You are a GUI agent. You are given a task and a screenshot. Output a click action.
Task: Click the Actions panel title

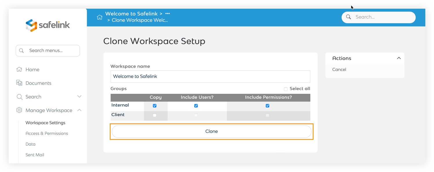click(342, 58)
